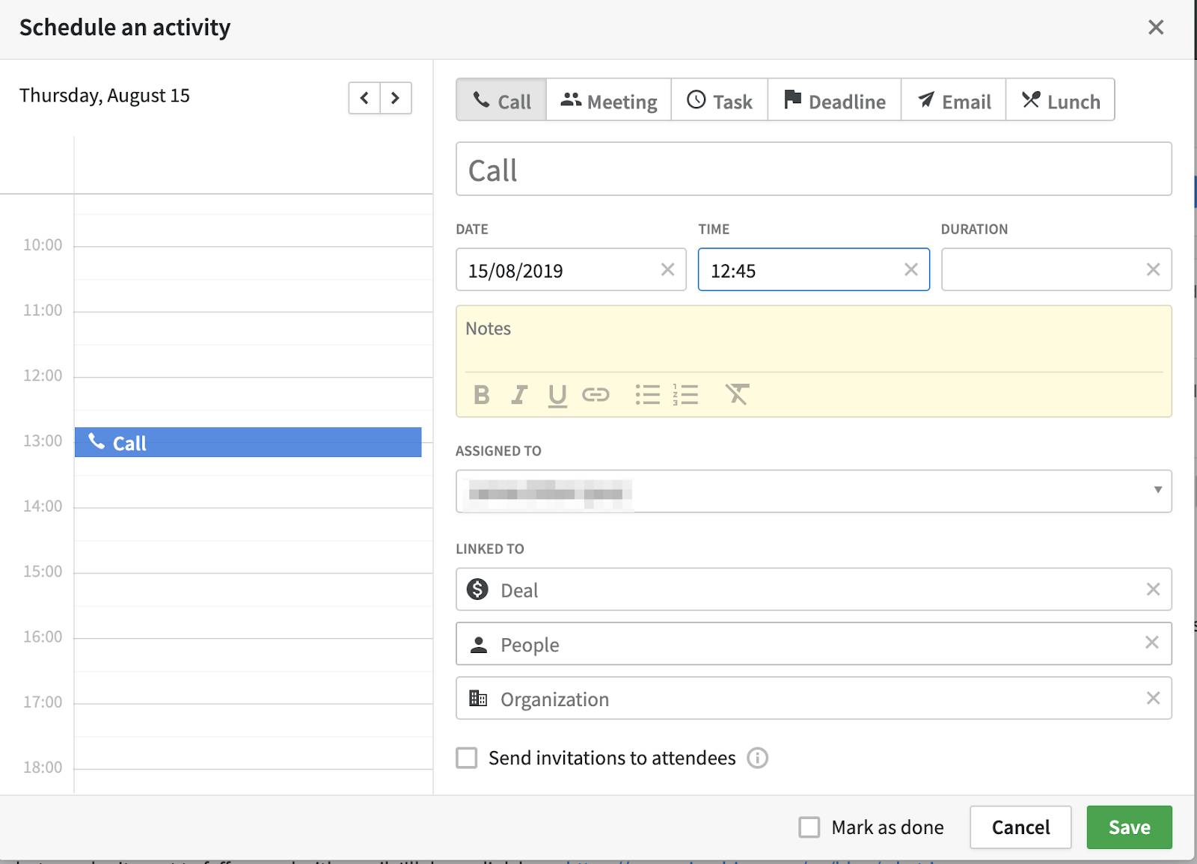Apply underline formatting in Notes
This screenshot has width=1197, height=864.
coord(557,394)
